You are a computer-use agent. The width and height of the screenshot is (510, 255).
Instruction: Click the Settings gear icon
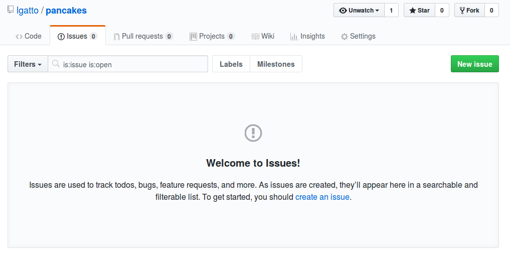coord(345,37)
